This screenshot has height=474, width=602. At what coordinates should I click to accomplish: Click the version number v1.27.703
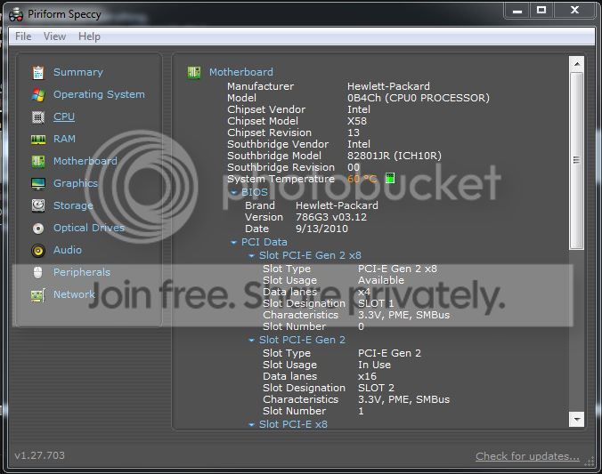pos(39,455)
